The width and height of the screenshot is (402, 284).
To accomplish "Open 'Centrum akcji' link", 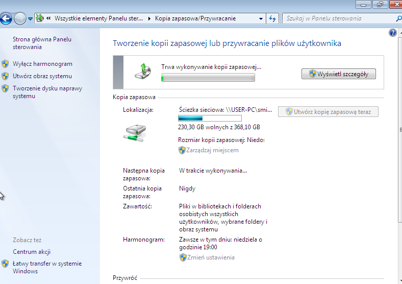I will [x=32, y=252].
